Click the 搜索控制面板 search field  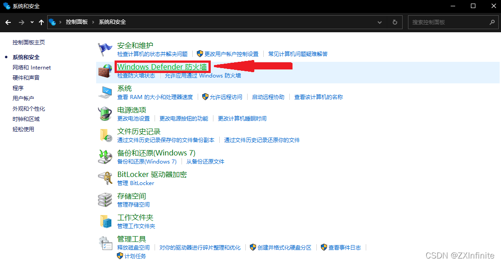[453, 22]
